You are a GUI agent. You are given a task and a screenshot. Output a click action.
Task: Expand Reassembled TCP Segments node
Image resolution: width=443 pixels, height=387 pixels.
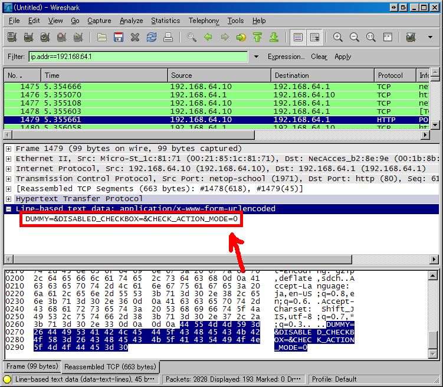pos(9,189)
